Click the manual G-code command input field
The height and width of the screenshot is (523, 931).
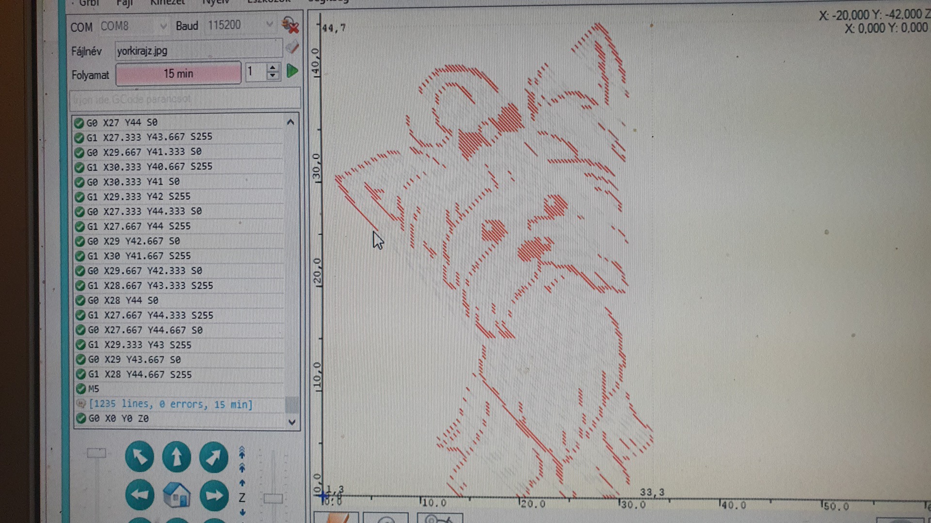pyautogui.click(x=184, y=100)
